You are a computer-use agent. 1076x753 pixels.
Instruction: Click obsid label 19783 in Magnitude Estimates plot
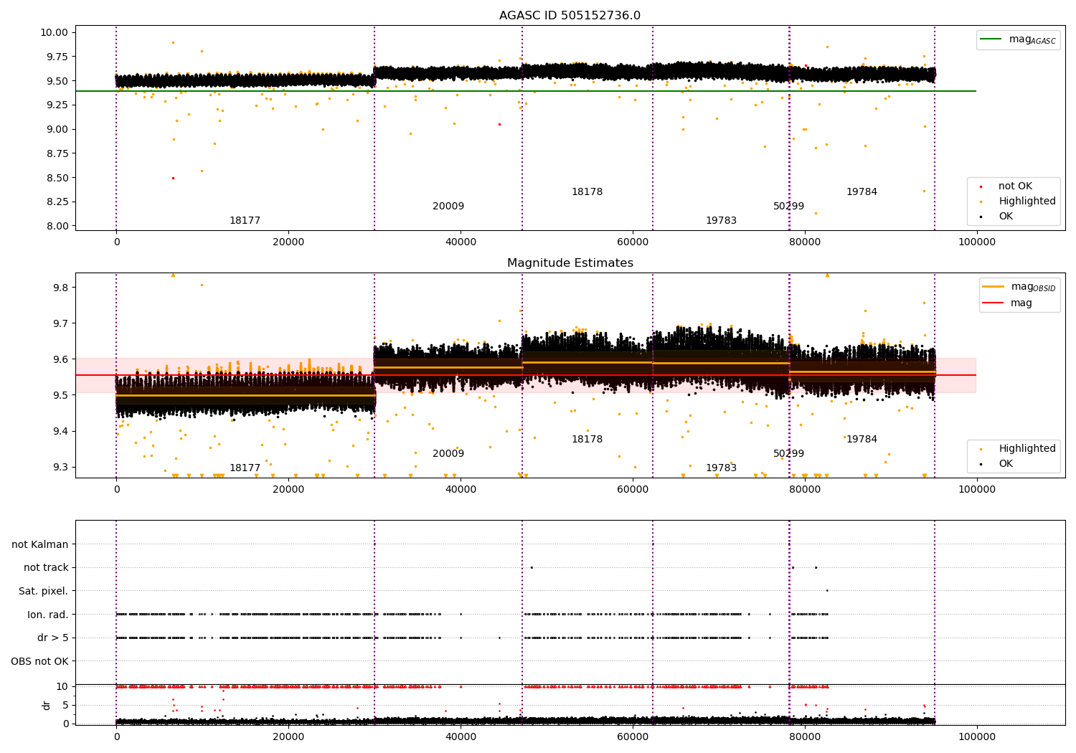pyautogui.click(x=721, y=468)
